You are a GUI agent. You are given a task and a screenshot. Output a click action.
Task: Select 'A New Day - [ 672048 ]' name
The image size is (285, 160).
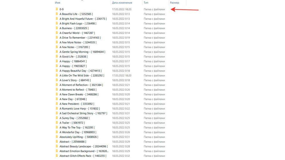point(73,99)
